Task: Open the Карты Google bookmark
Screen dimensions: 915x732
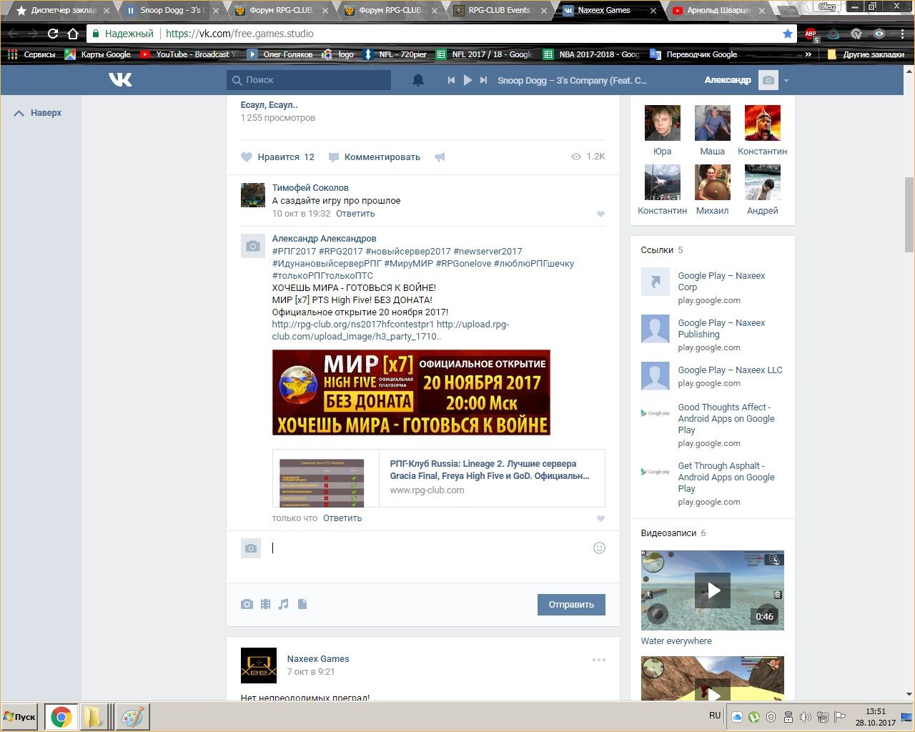Action: point(98,54)
